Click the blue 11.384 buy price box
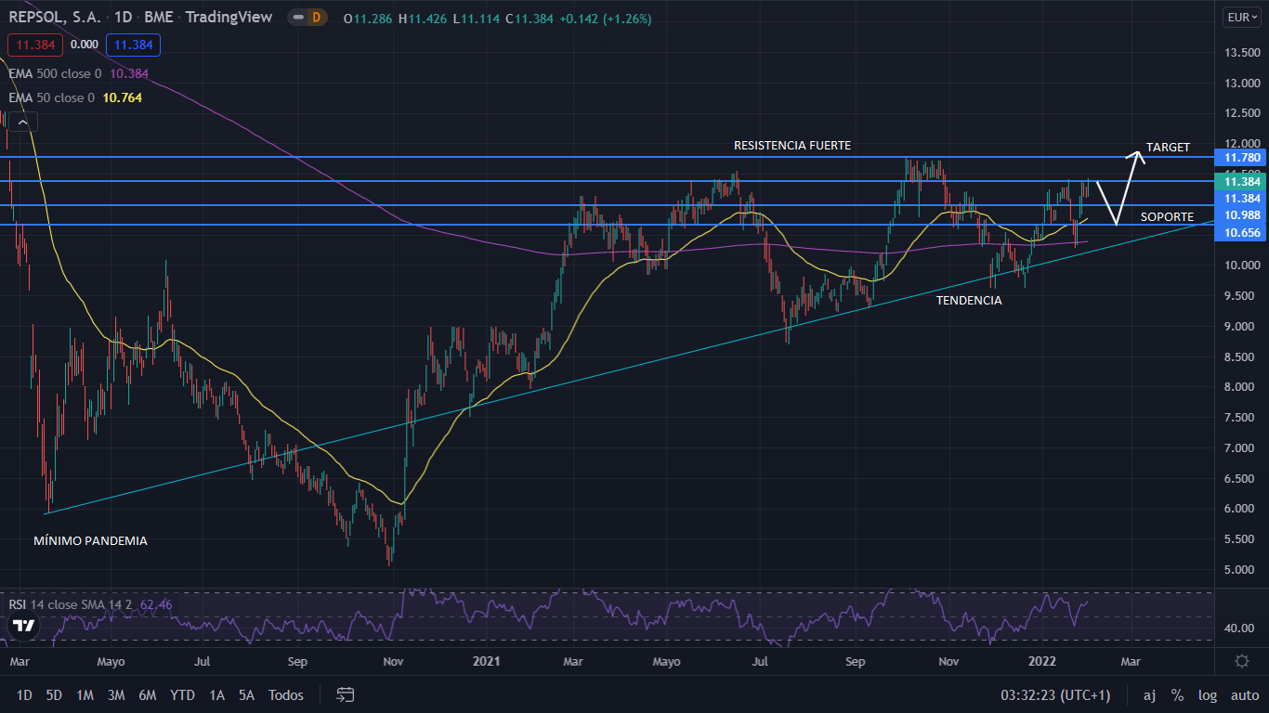Screen dimensions: 1269x713 tap(133, 45)
